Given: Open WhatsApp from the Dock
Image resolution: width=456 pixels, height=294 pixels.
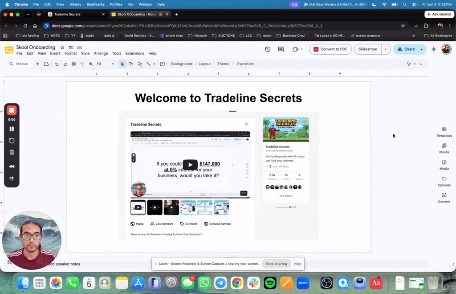Looking at the screenshot, I should point(204,283).
